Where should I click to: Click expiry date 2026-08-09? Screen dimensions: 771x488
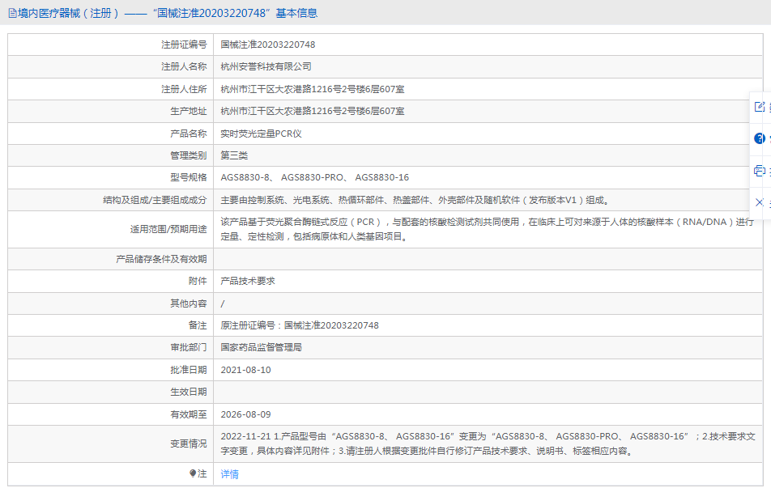pyautogui.click(x=246, y=415)
